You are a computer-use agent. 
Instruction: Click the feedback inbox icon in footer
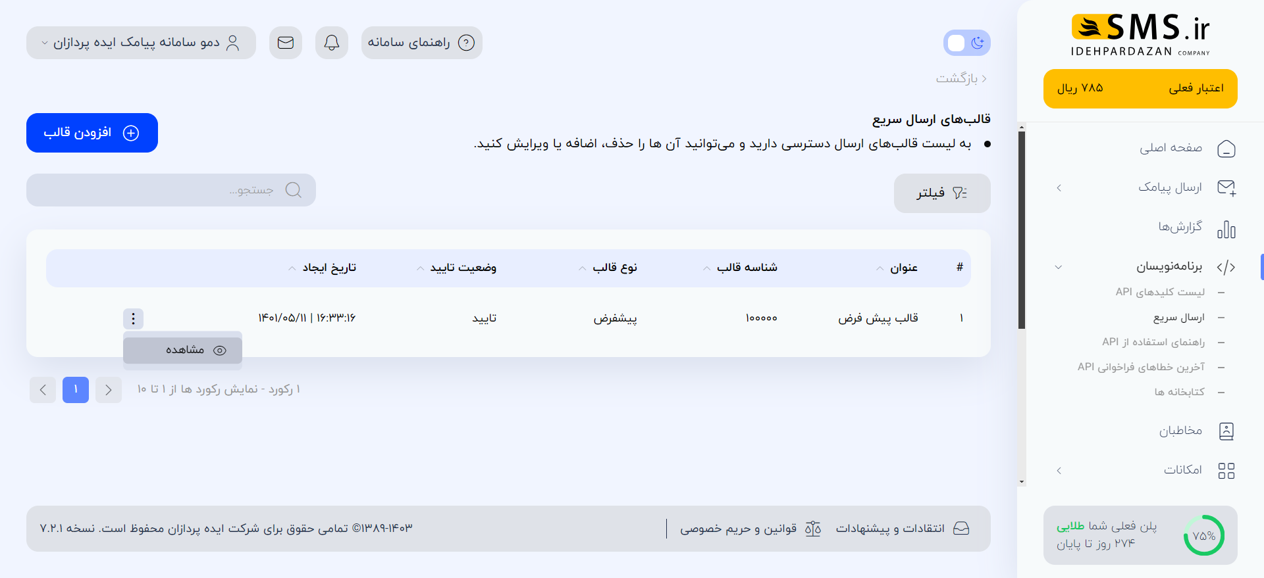961,529
